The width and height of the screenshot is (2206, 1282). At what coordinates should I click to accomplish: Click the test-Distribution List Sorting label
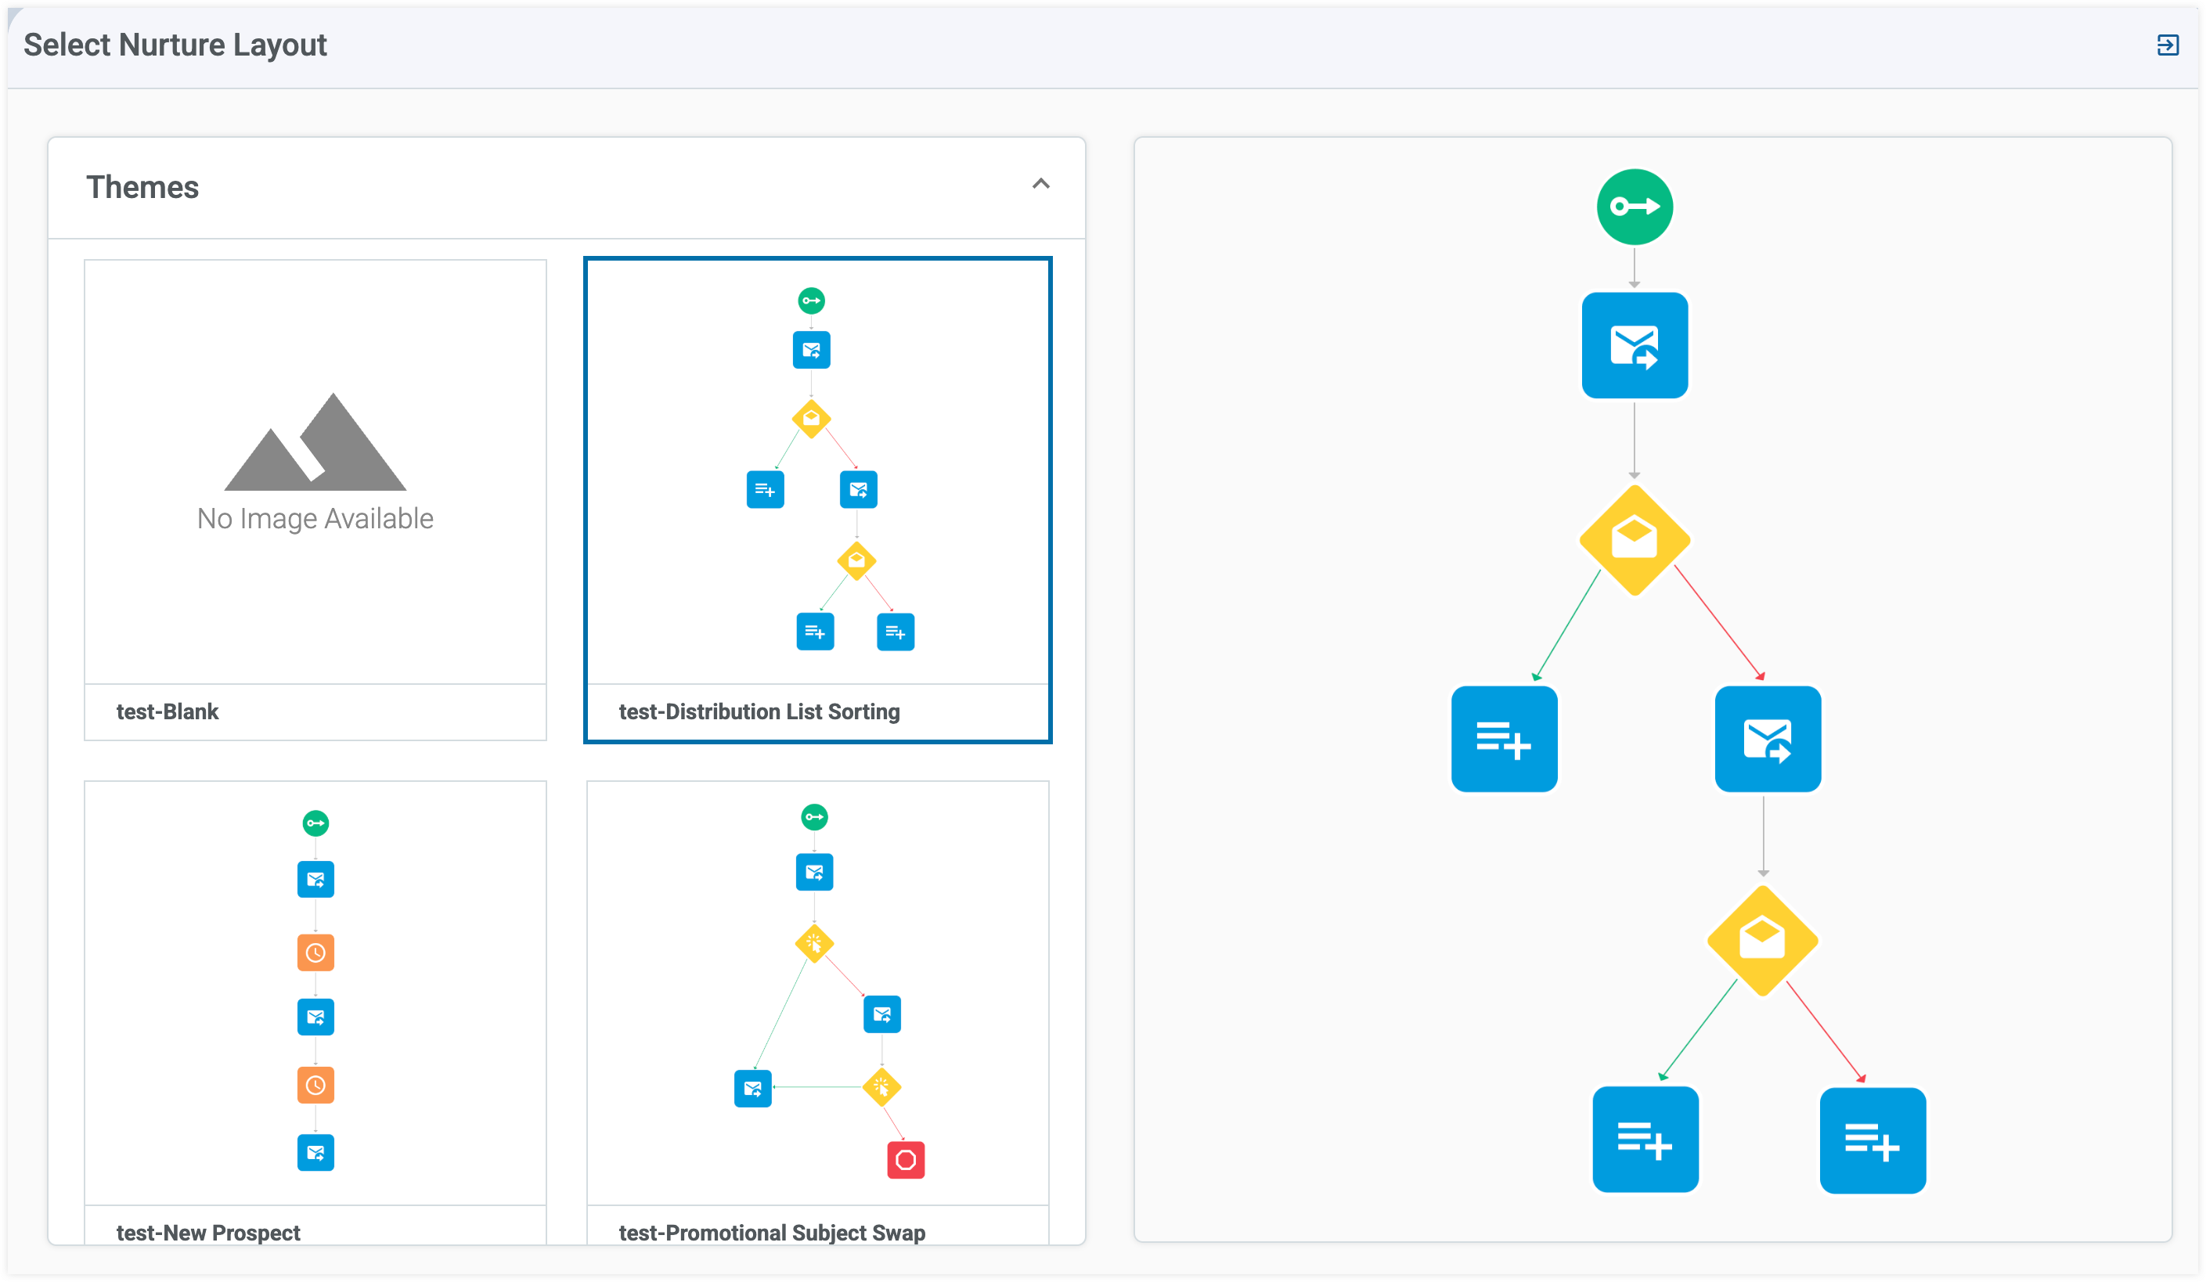759,711
